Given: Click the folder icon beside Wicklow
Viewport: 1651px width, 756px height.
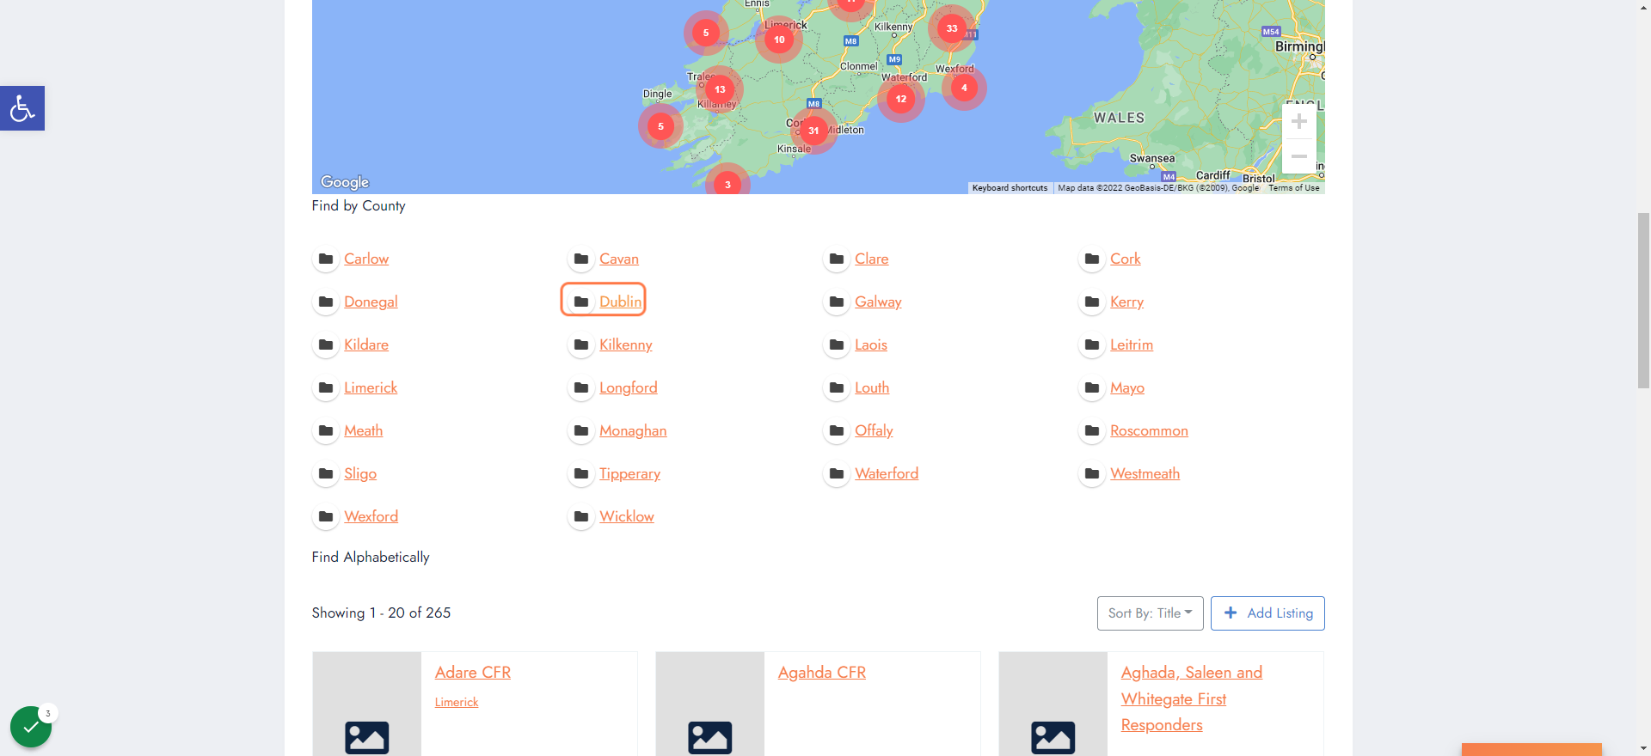Looking at the screenshot, I should point(581,516).
